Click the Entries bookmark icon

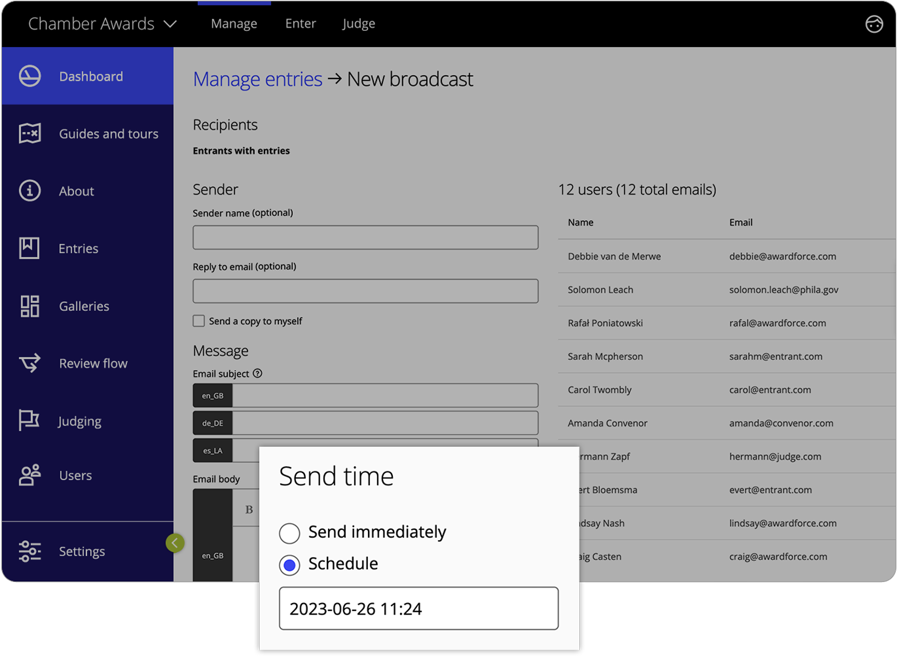coord(29,248)
